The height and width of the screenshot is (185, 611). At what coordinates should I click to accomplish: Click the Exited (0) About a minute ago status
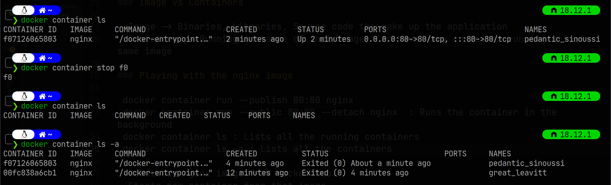click(366, 163)
